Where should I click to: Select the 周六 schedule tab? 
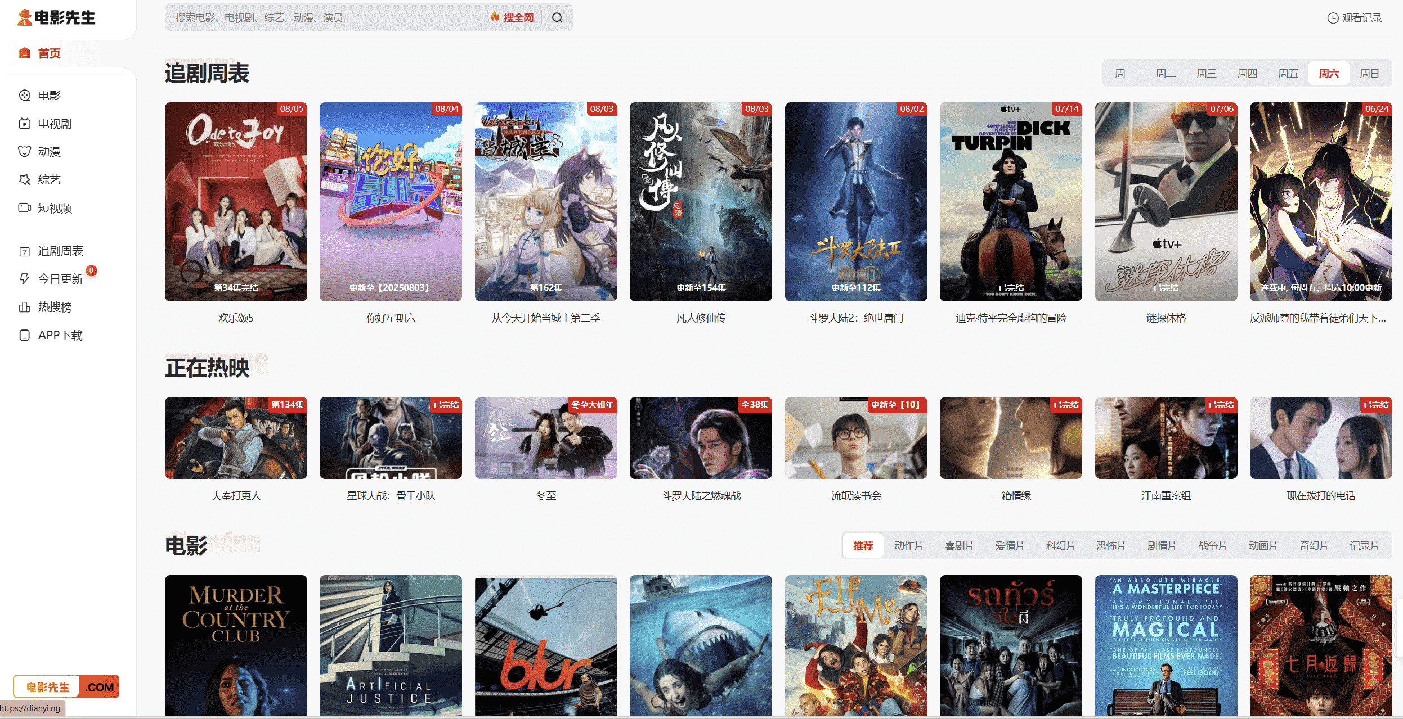1329,74
